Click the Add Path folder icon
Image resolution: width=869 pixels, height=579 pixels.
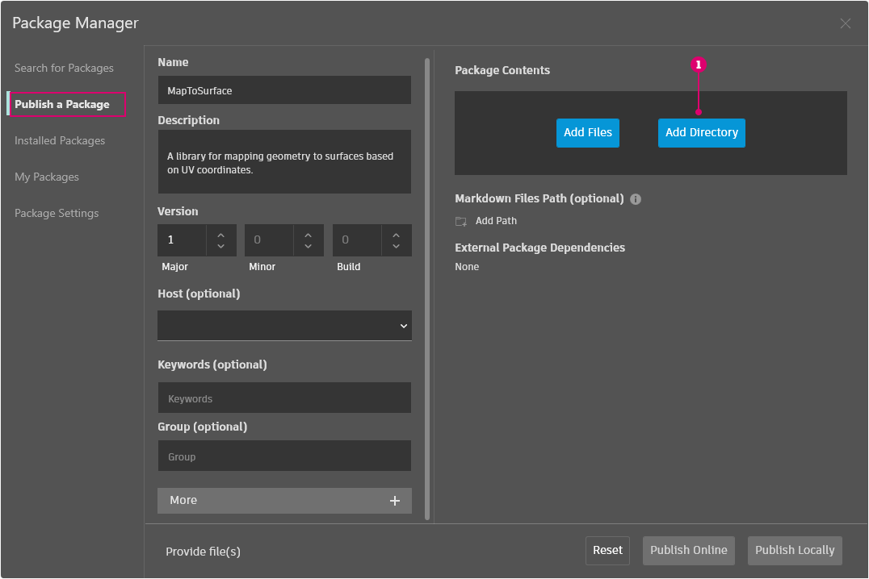pyautogui.click(x=461, y=221)
